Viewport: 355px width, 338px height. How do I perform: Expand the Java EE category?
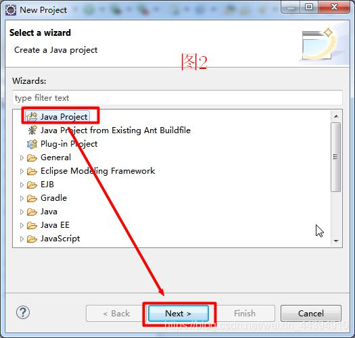tap(22, 226)
